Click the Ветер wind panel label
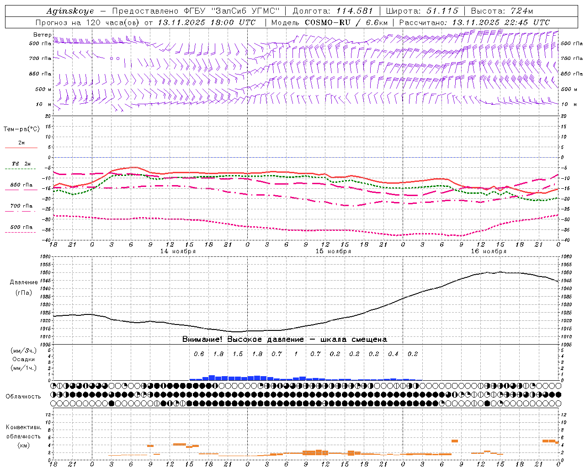This screenshot has width=585, height=468. (x=42, y=35)
